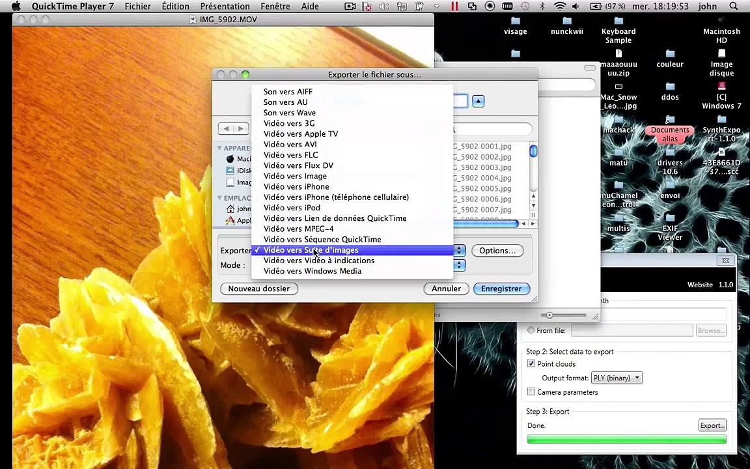Open Spotlight search magnifier in menu bar
The height and width of the screenshot is (469, 750).
pyautogui.click(x=733, y=7)
